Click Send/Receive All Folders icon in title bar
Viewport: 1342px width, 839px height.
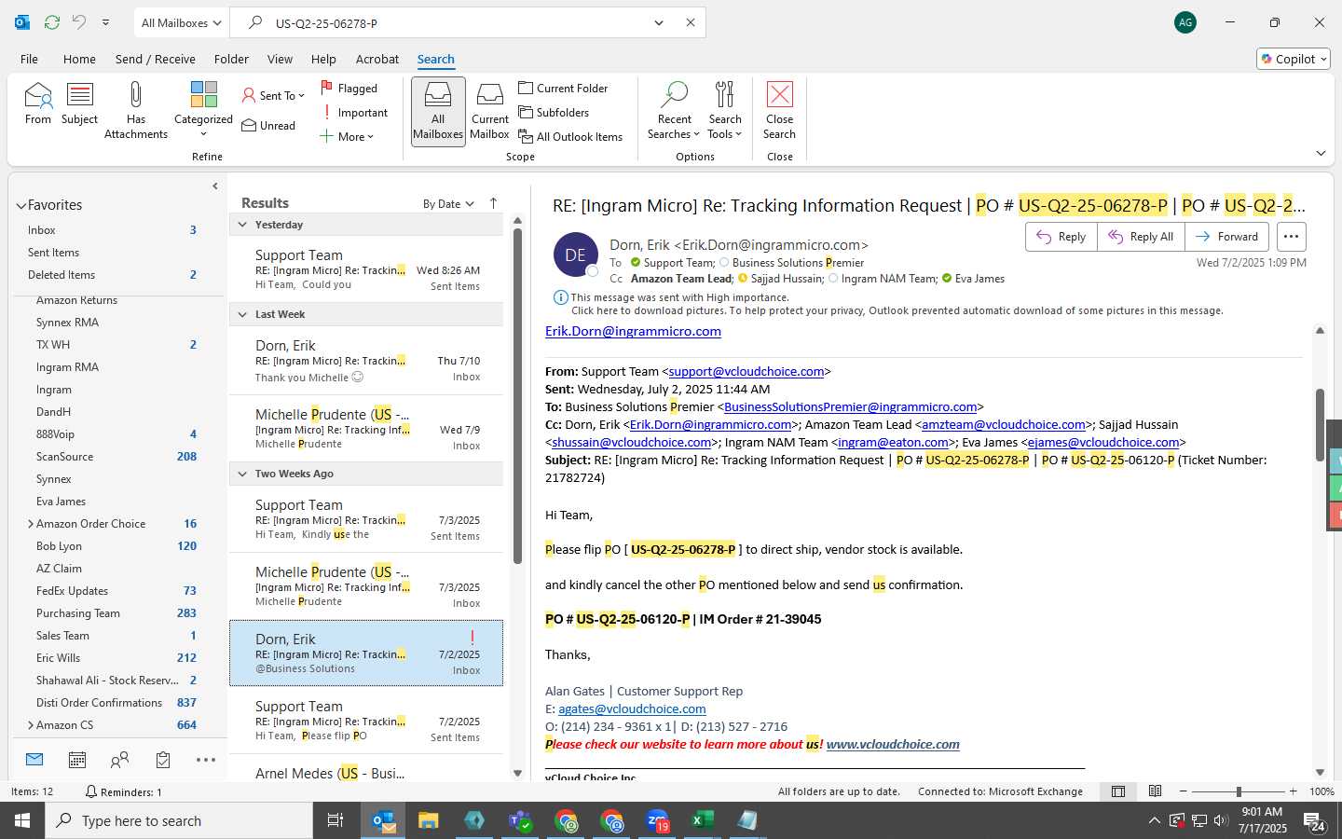tap(52, 22)
